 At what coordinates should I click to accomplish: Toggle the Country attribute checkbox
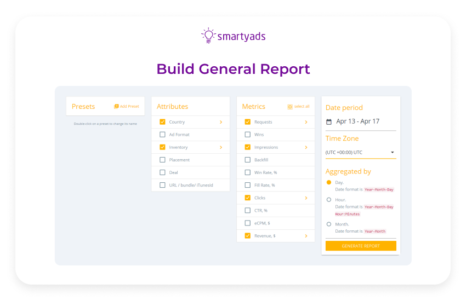point(162,122)
